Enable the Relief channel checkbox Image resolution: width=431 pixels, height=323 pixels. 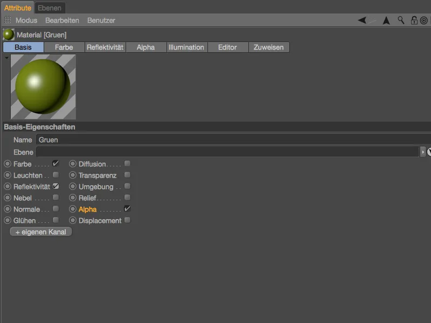pos(127,198)
